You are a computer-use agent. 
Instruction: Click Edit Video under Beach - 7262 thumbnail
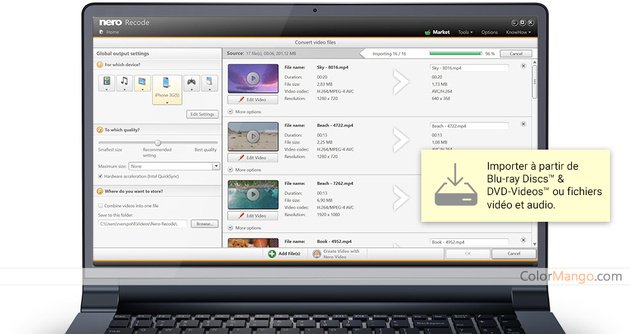coord(253,216)
